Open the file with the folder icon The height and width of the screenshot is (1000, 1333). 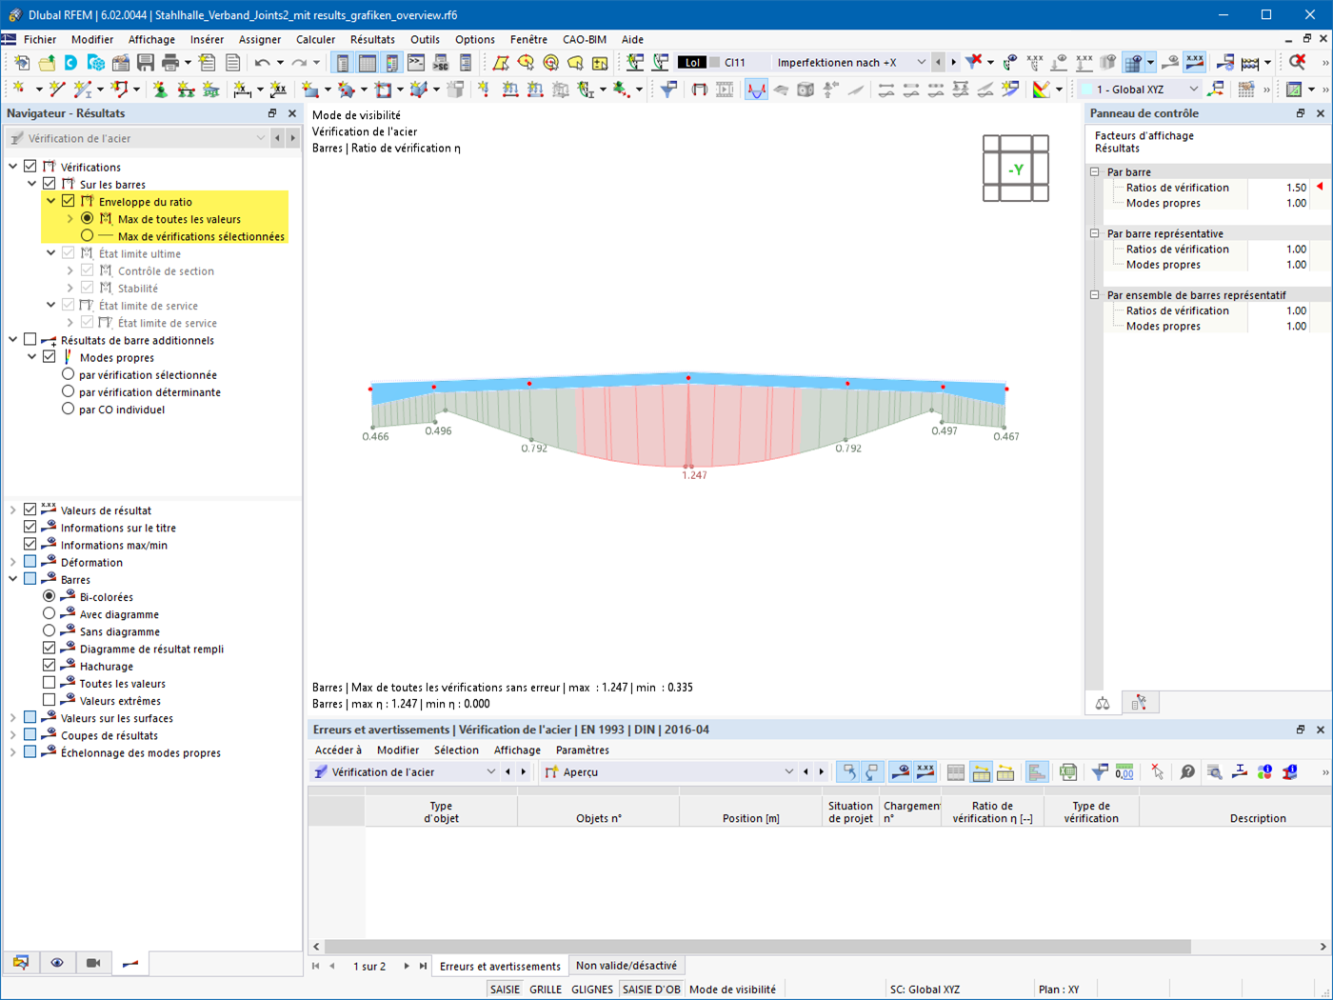click(47, 63)
